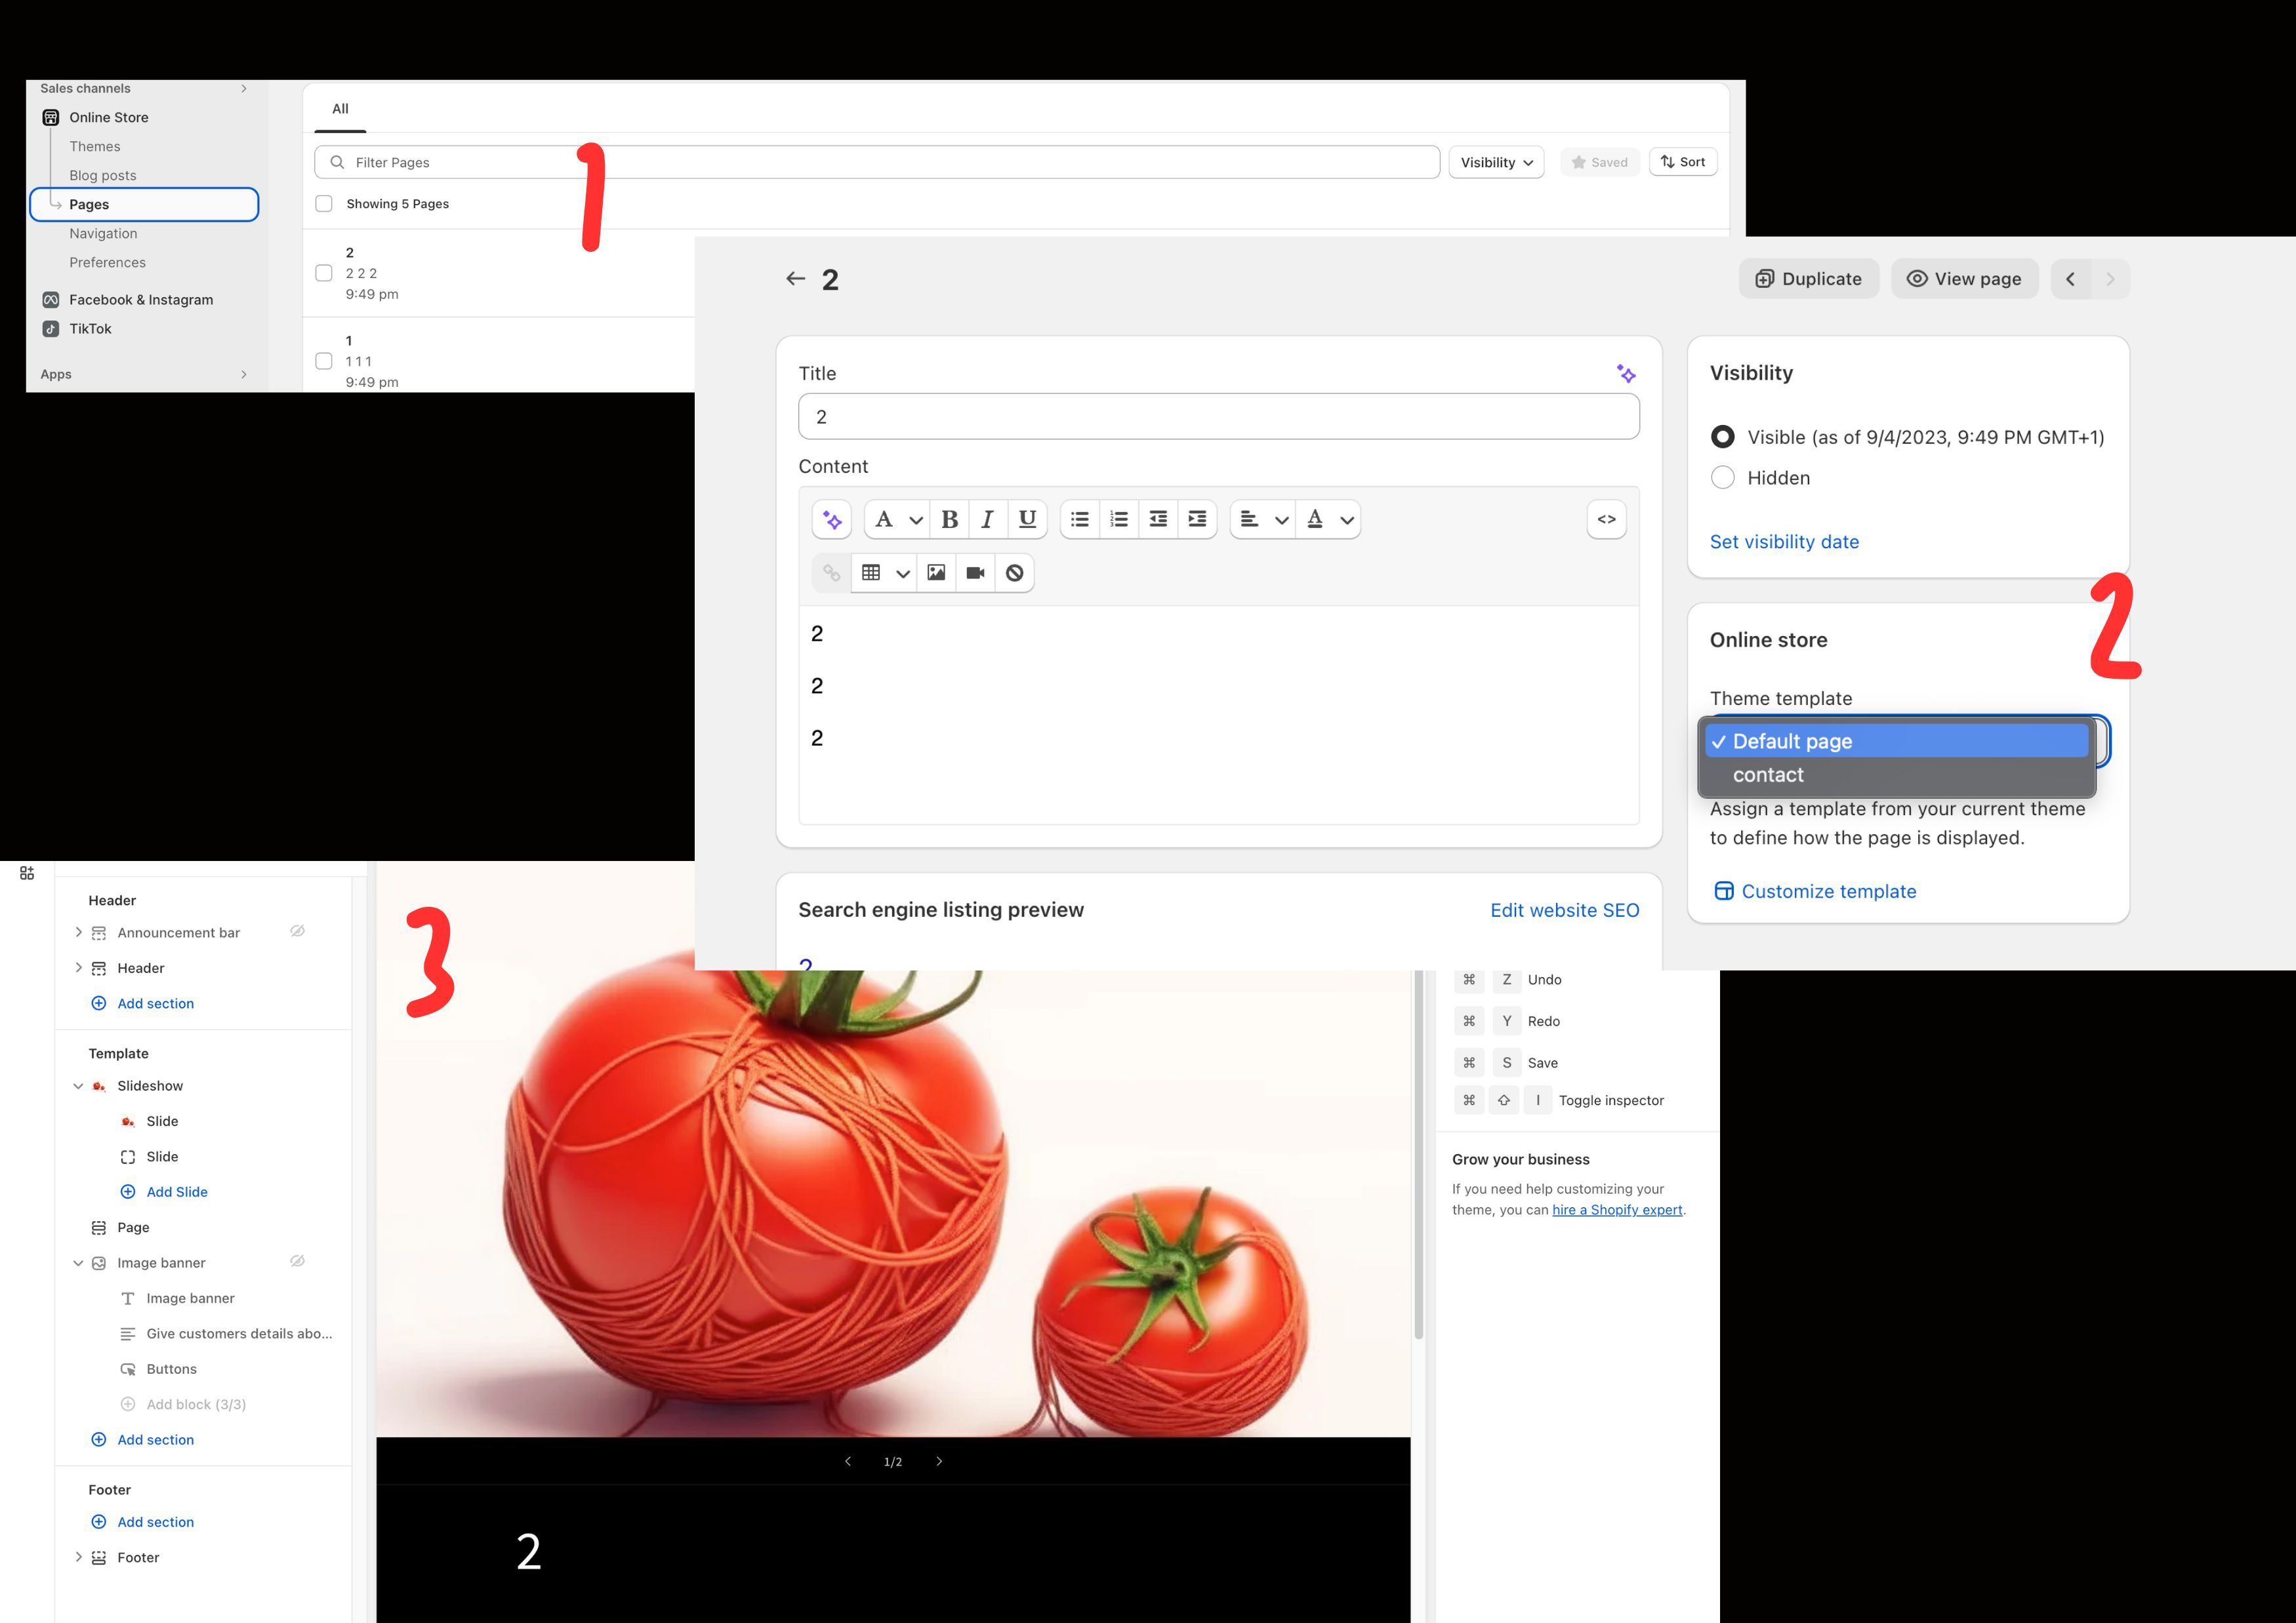Click the Customize template link
The image size is (2296, 1623).
[1828, 891]
